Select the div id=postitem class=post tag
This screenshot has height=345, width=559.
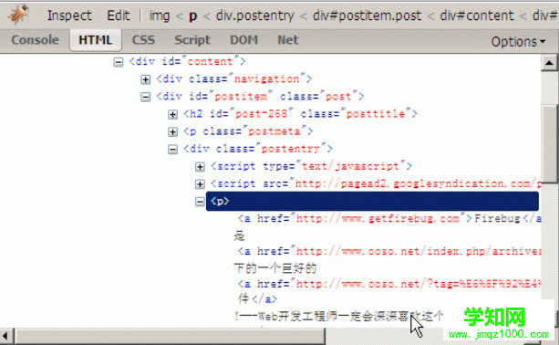pyautogui.click(x=260, y=97)
